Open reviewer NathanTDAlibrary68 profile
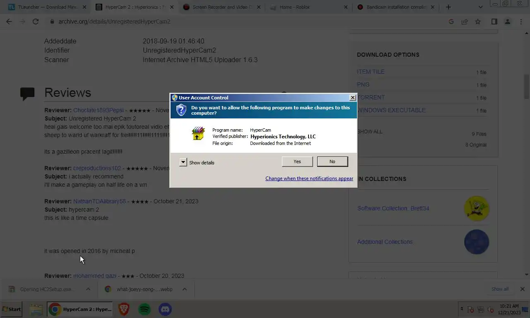 coord(99,201)
